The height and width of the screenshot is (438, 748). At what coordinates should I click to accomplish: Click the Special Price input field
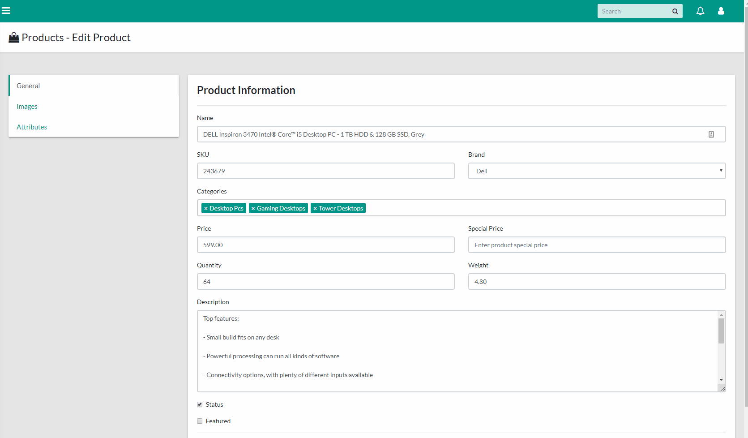tap(597, 245)
